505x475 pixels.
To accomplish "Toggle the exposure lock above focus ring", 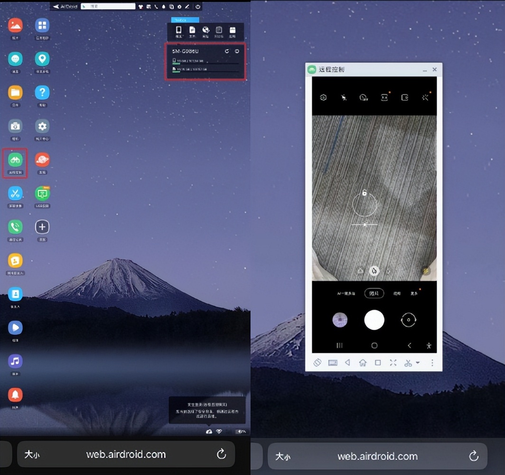I will (364, 193).
